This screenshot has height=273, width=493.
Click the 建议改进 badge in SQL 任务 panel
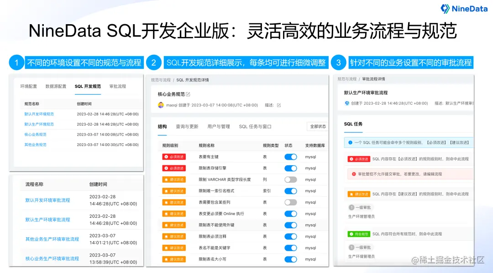click(x=359, y=194)
